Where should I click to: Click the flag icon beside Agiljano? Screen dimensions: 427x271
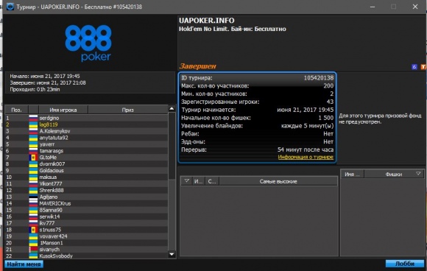pos(33,197)
